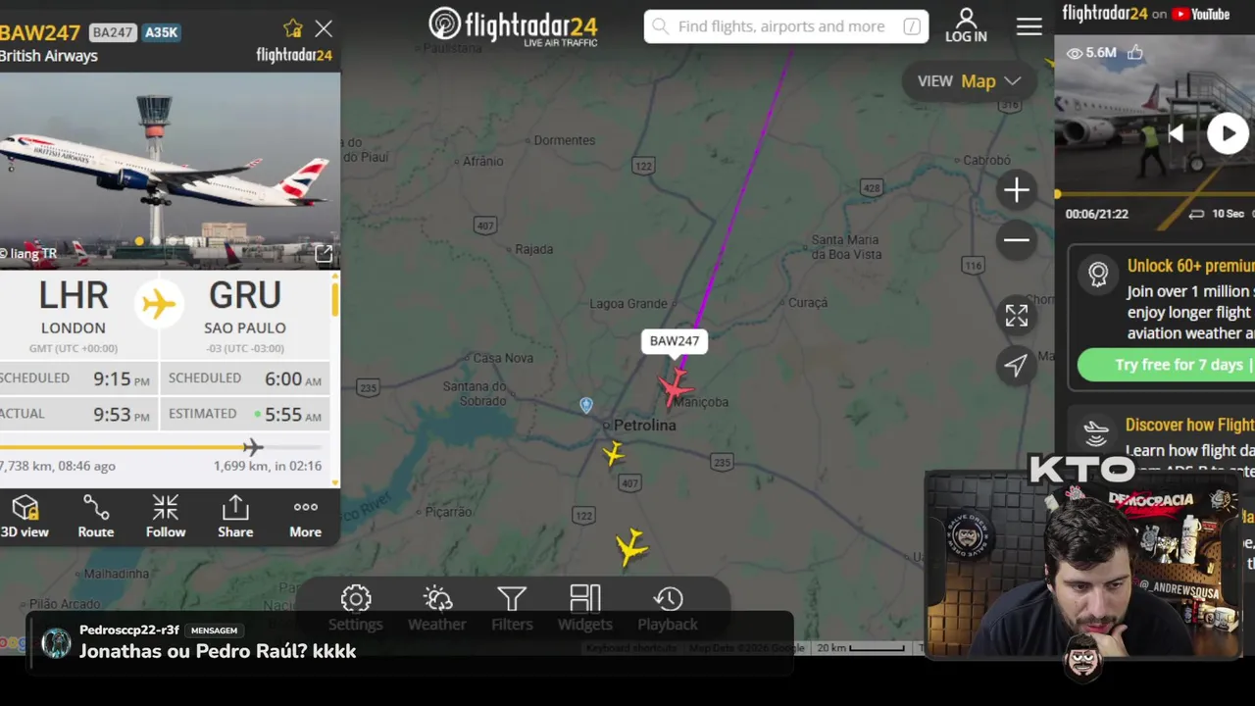
Task: Open the hamburger main menu
Action: (1029, 26)
